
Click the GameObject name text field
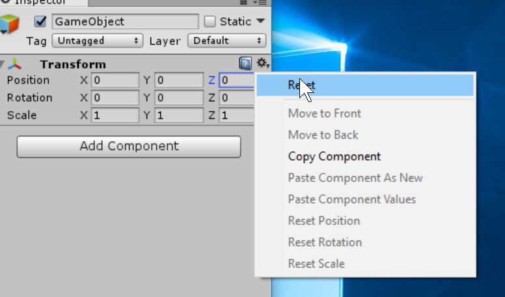(x=125, y=21)
